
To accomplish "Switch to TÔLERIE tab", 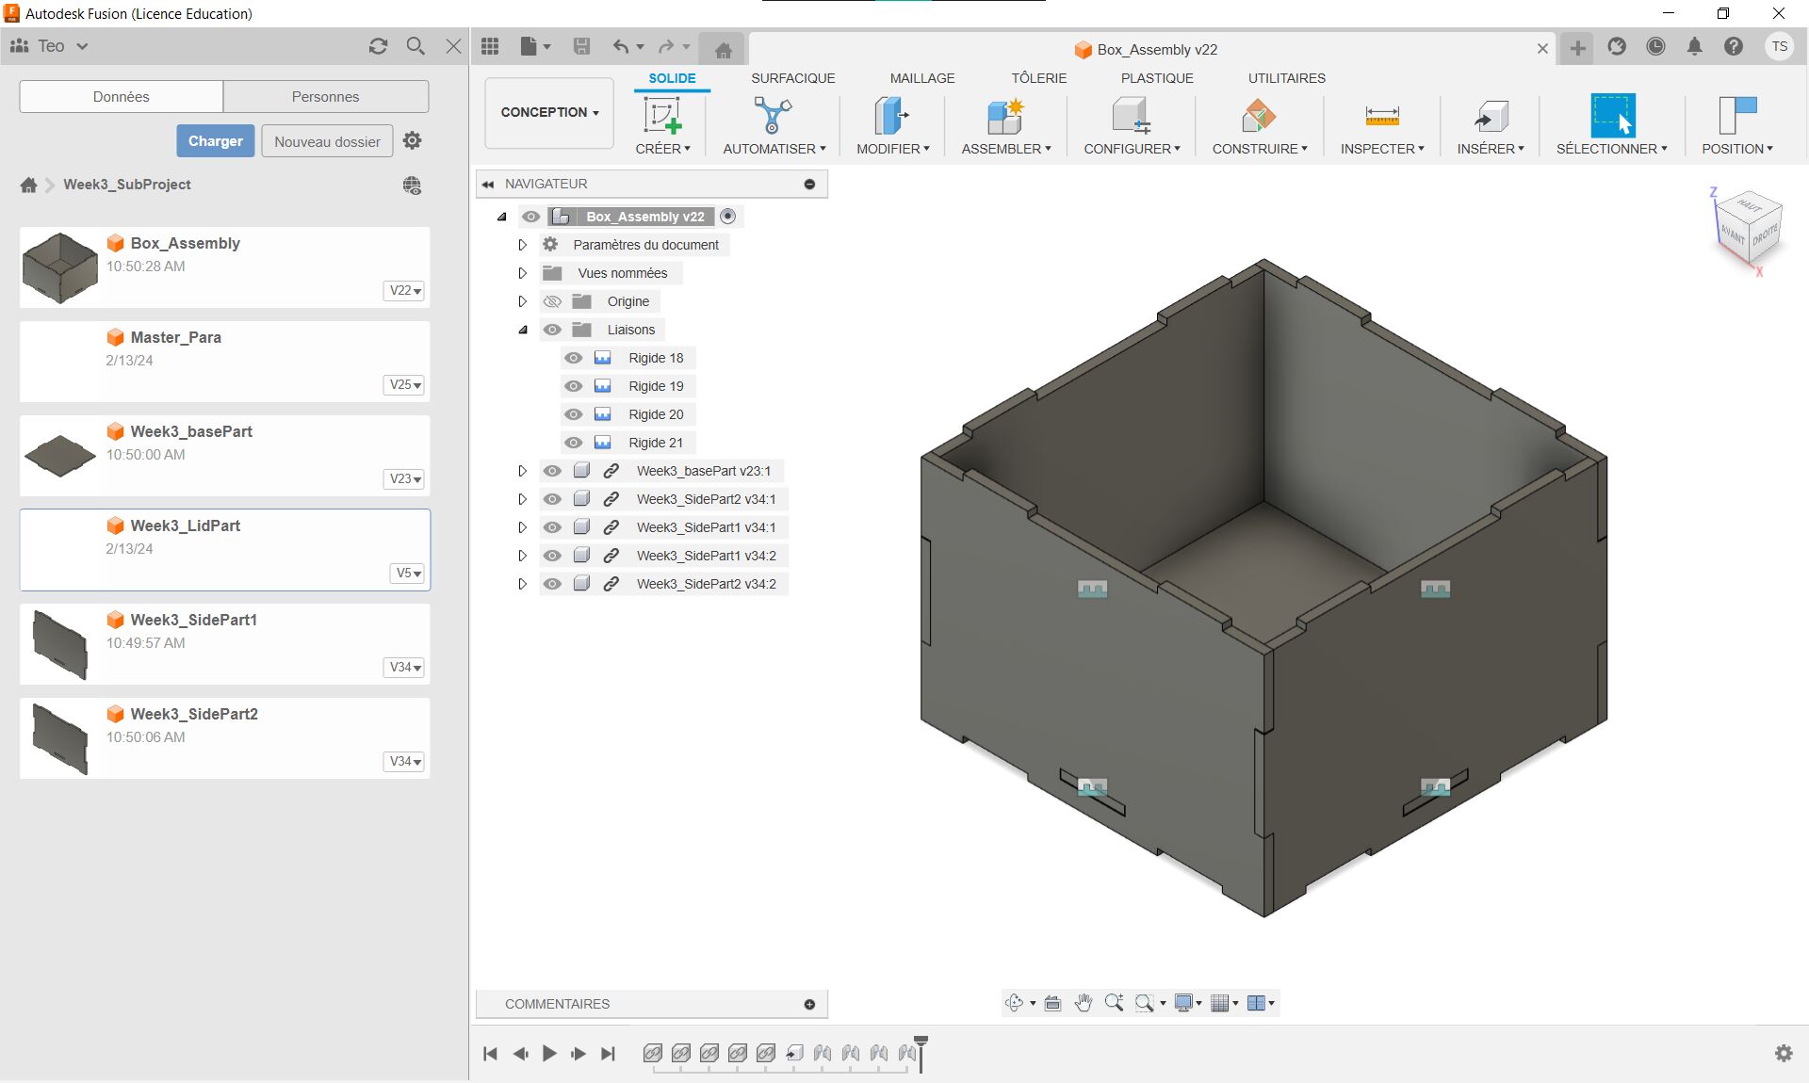I will coord(1038,78).
